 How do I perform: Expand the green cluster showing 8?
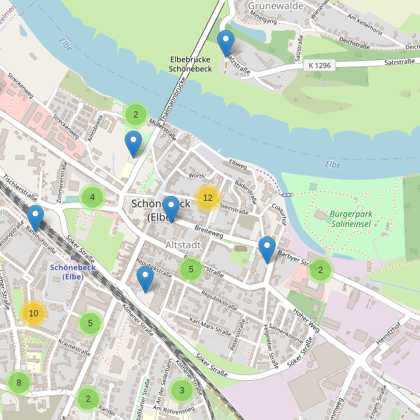tap(19, 382)
